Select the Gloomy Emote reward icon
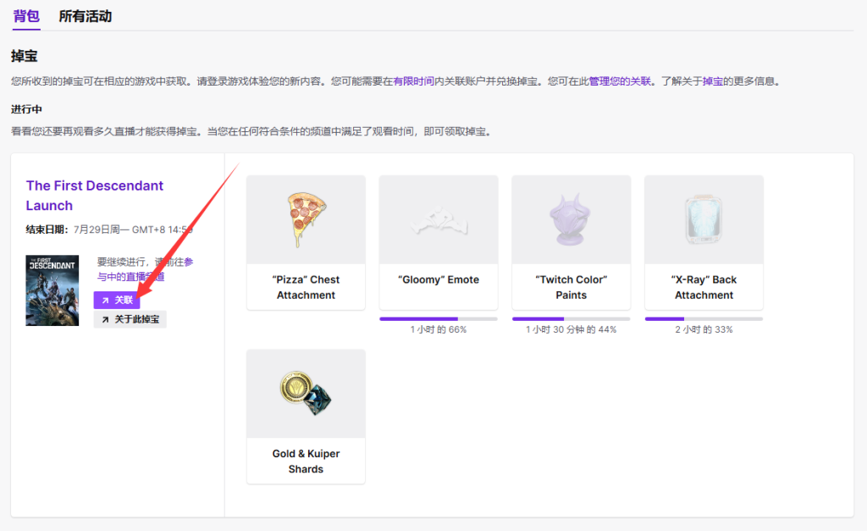The image size is (867, 531). coord(439,219)
